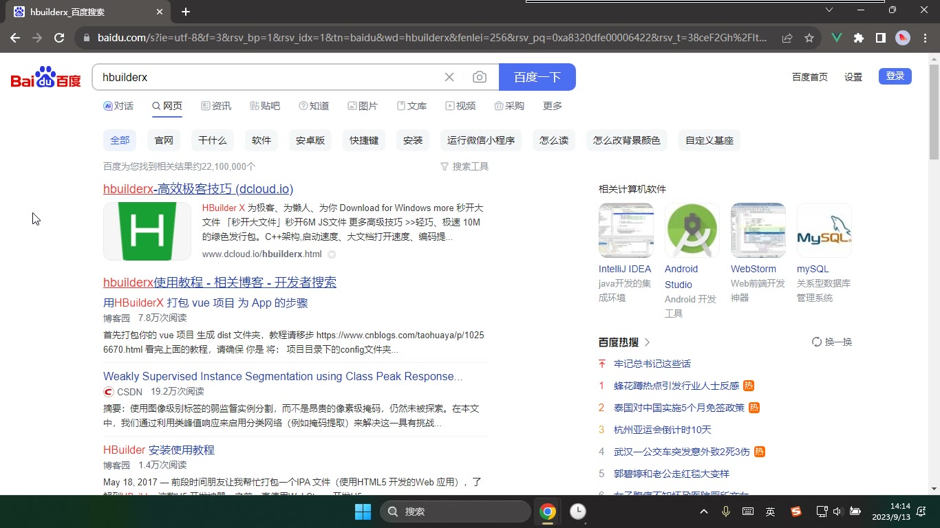
Task: Click the Baidu search input field
Action: tap(268, 77)
